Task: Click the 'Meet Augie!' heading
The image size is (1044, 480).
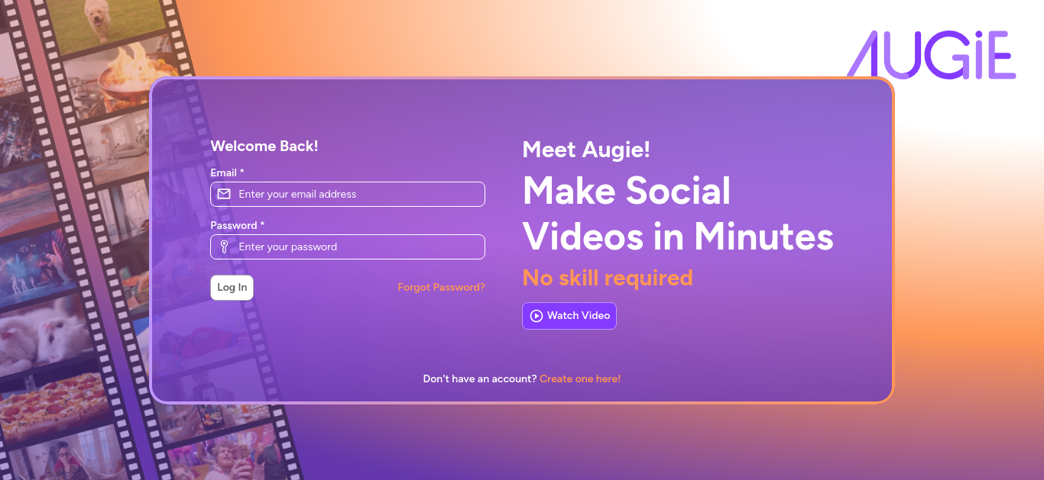Action: tap(586, 150)
